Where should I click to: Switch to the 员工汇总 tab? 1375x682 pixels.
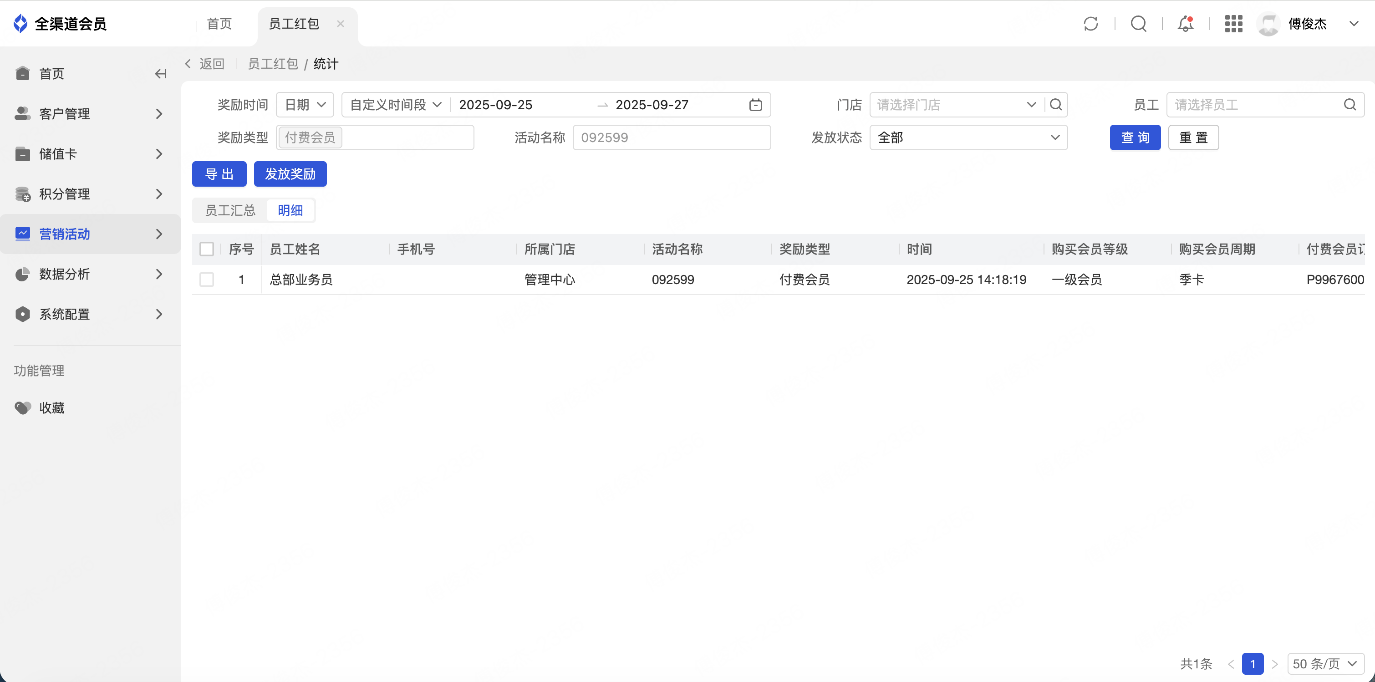(x=230, y=210)
